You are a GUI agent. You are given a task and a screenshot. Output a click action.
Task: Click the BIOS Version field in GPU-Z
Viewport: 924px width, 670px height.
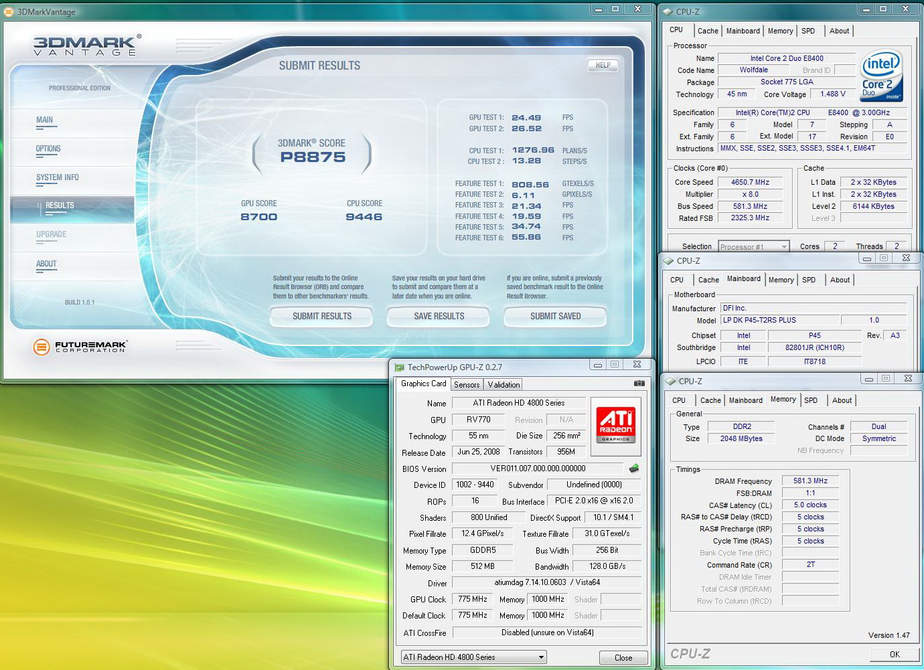pos(538,469)
